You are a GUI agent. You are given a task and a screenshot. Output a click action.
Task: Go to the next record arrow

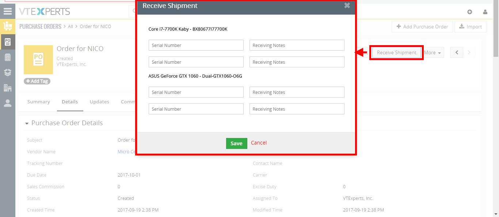(x=469, y=52)
